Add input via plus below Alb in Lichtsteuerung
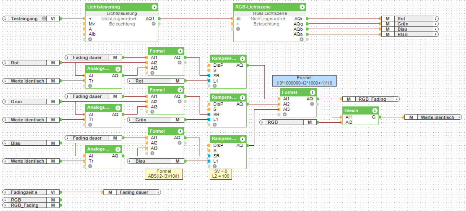The width and height of the screenshot is (466, 211). pyautogui.click(x=90, y=39)
